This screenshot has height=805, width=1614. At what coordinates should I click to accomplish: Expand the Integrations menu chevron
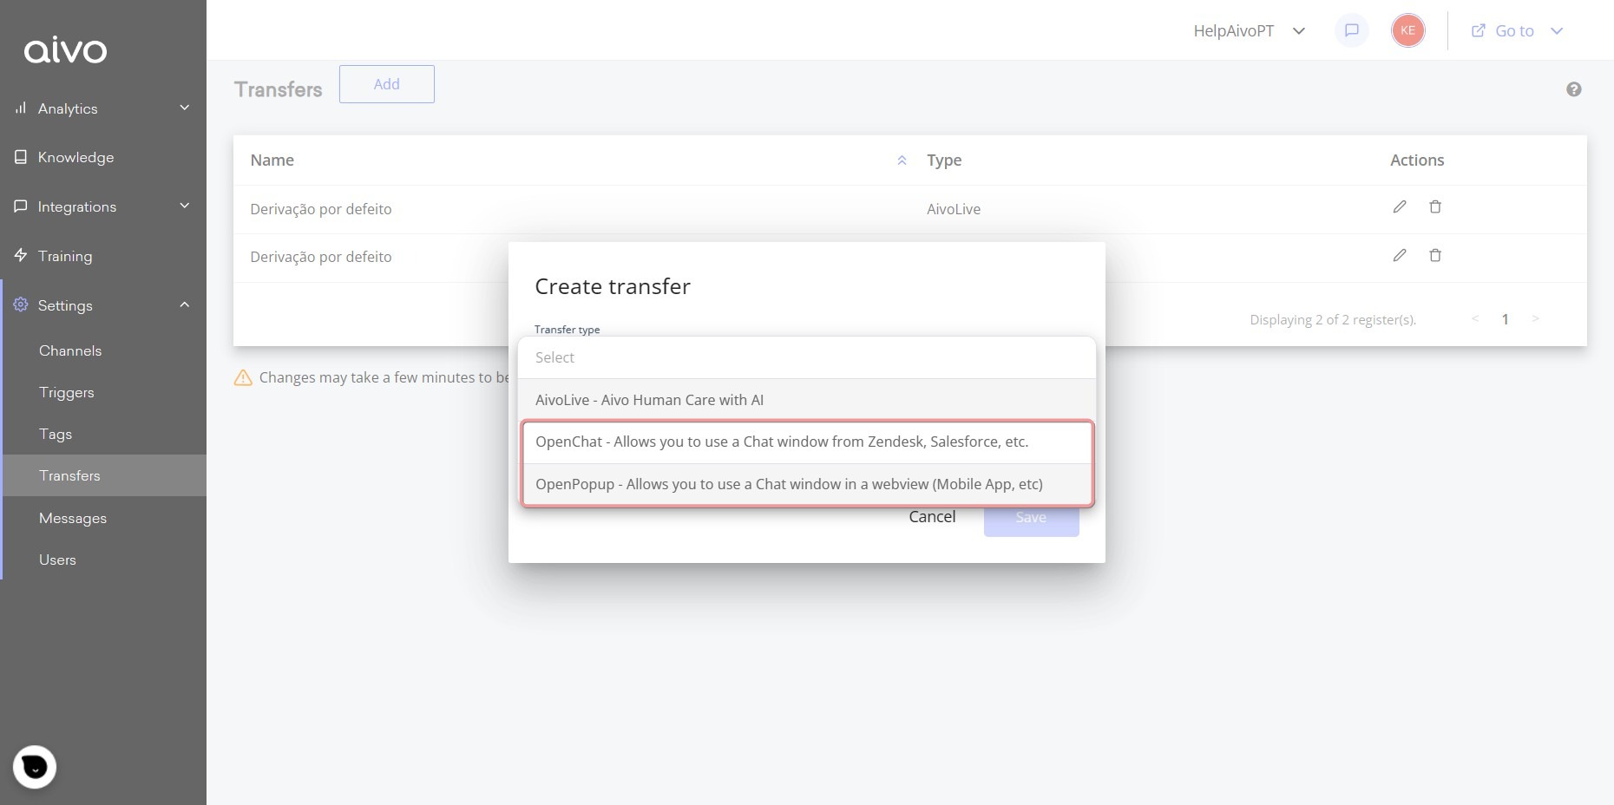pos(184,206)
